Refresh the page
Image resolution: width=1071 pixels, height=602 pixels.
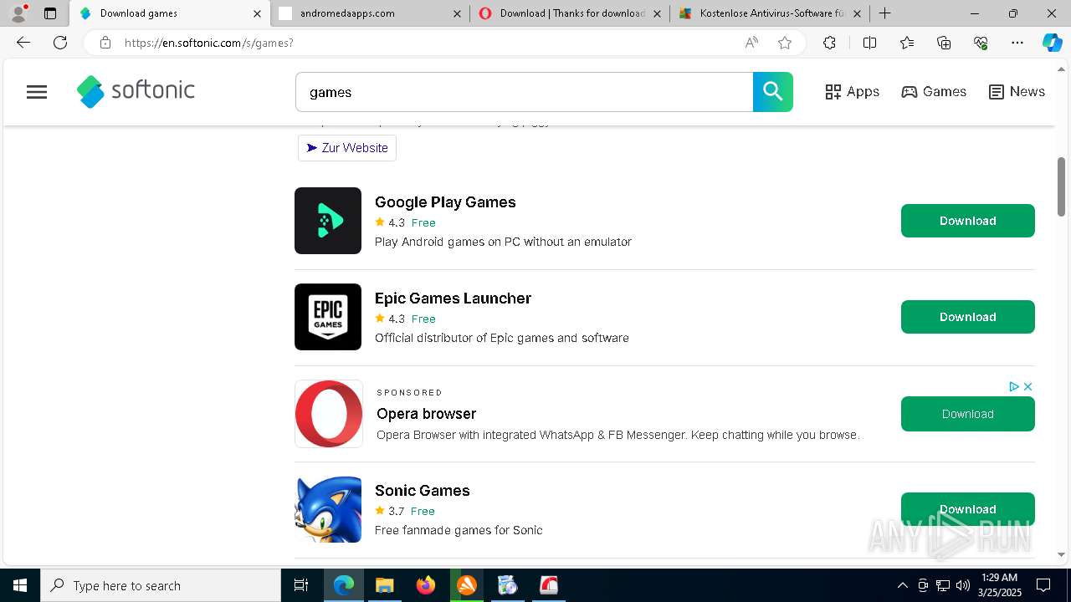[60, 43]
